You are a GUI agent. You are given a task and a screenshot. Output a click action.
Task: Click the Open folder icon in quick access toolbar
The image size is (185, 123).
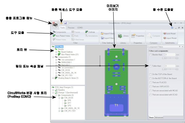click(x=61, y=23)
